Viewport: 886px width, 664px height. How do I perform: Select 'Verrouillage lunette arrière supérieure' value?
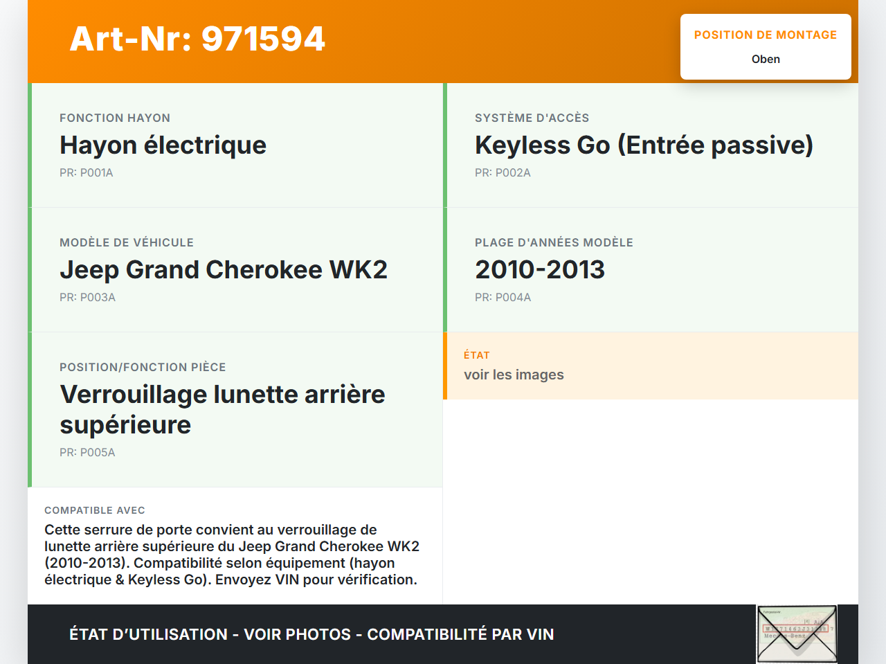222,410
